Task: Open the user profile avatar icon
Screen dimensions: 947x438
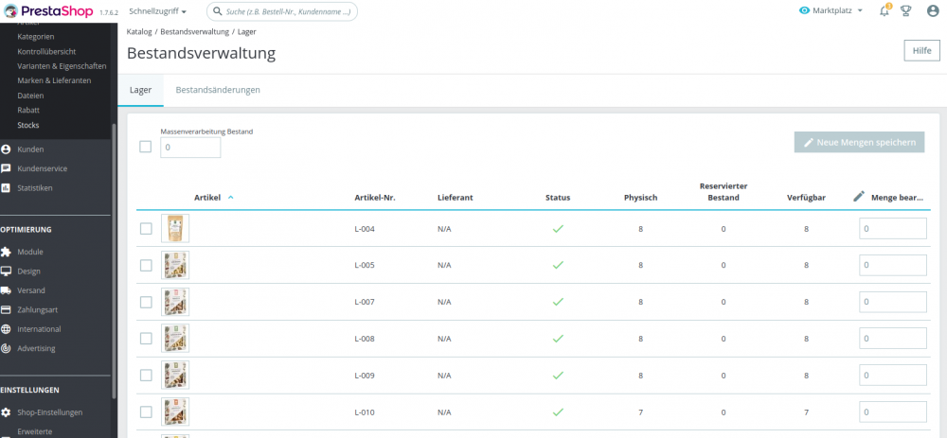Action: 933,11
